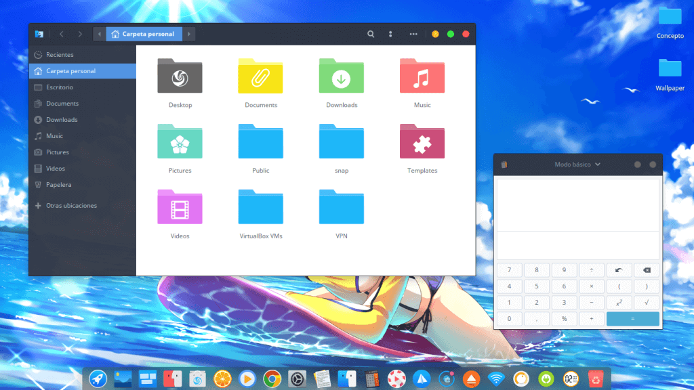The width and height of the screenshot is (694, 390).
Task: Open the red Music folder
Action: pyautogui.click(x=422, y=76)
